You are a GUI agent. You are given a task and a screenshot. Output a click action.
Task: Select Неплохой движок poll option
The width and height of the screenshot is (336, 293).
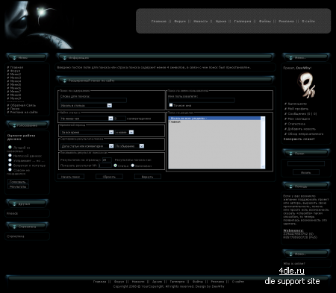click(x=10, y=156)
